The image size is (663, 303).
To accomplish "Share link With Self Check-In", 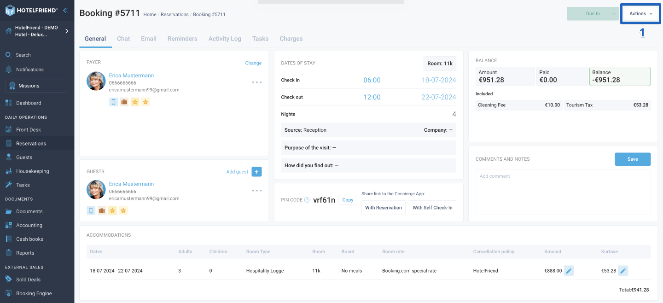I will click(x=432, y=208).
